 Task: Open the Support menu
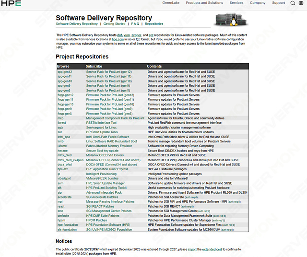(278, 3)
